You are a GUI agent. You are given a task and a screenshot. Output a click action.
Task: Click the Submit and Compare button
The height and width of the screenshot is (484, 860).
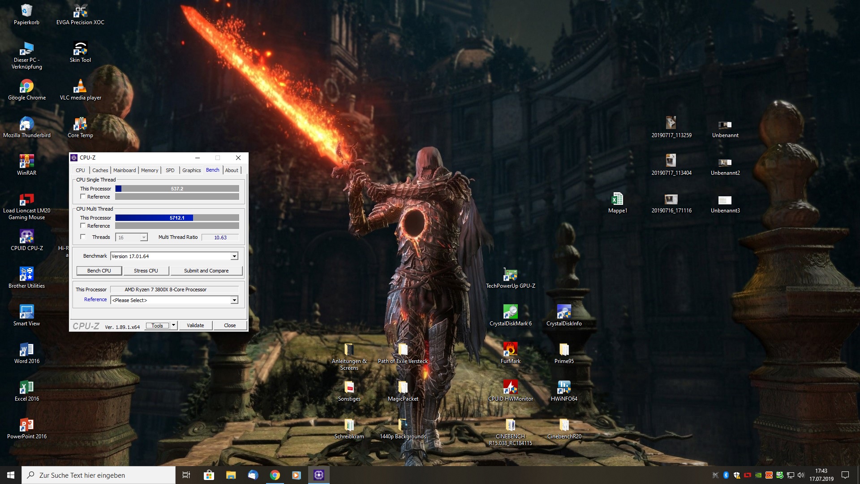tap(206, 271)
